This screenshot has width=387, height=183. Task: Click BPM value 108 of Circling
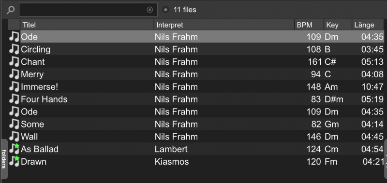(x=313, y=49)
